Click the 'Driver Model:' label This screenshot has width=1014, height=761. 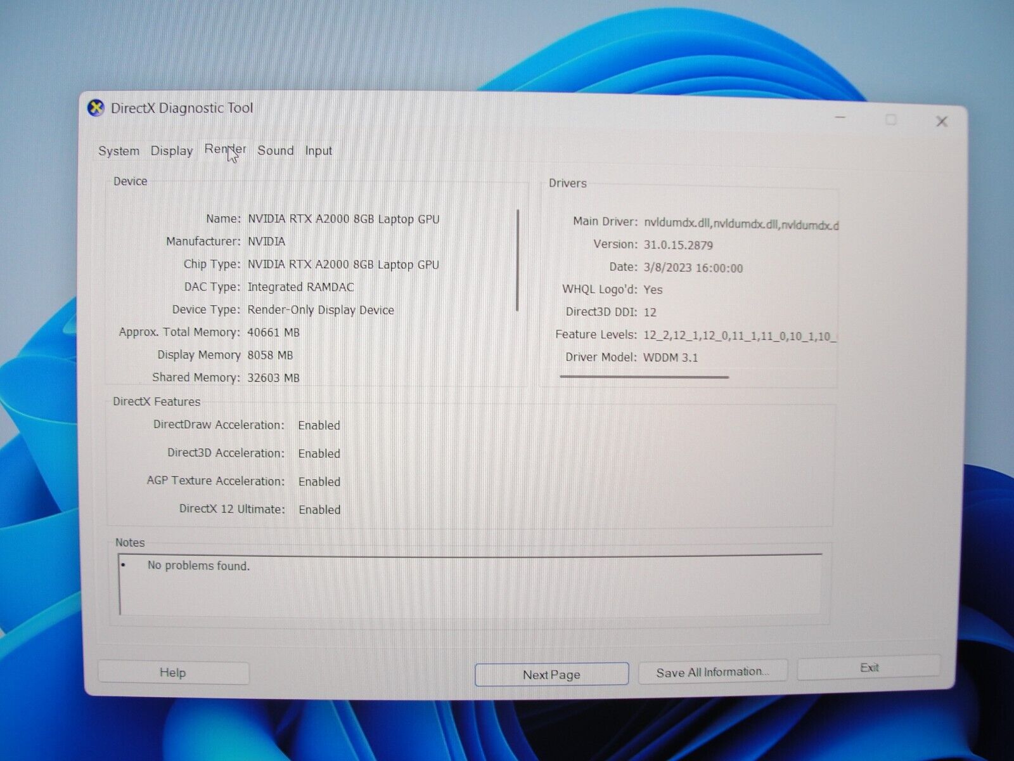point(601,358)
